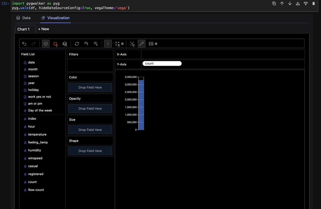Copy the notebook cell with duplicate icon
The width and height of the screenshot is (321, 209).
[x=274, y=3]
